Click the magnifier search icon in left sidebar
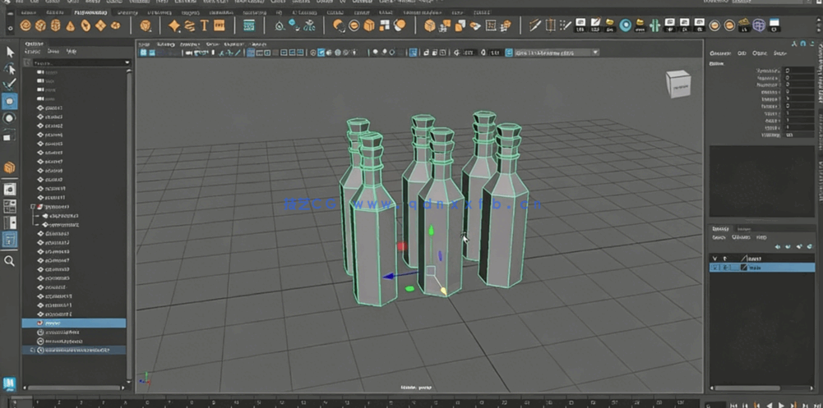The image size is (823, 408). click(10, 261)
